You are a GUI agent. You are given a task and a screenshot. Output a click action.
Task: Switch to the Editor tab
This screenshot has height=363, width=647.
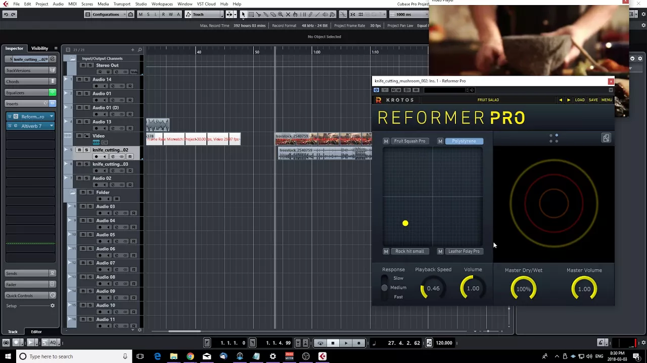[36, 332]
